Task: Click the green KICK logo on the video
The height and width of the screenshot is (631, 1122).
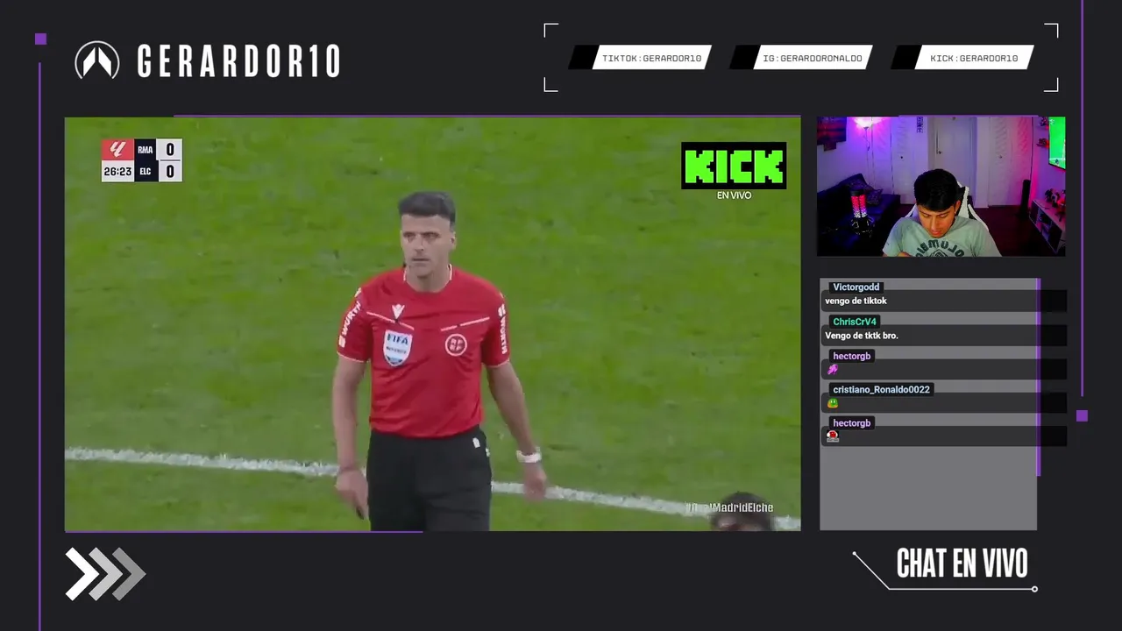Action: (734, 166)
